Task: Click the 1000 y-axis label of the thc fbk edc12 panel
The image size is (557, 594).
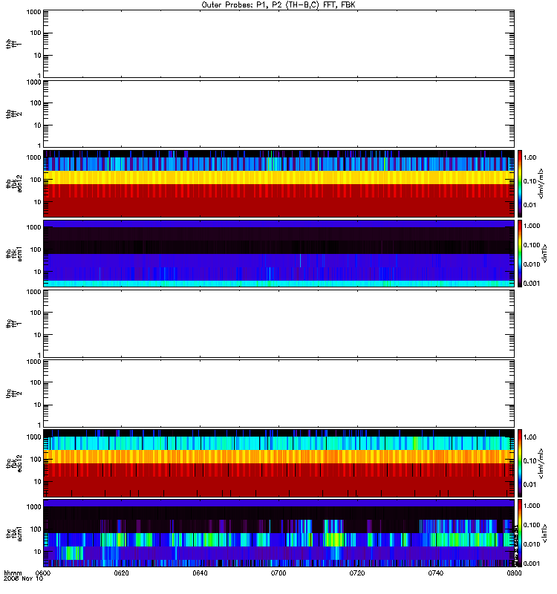Action: (33, 437)
